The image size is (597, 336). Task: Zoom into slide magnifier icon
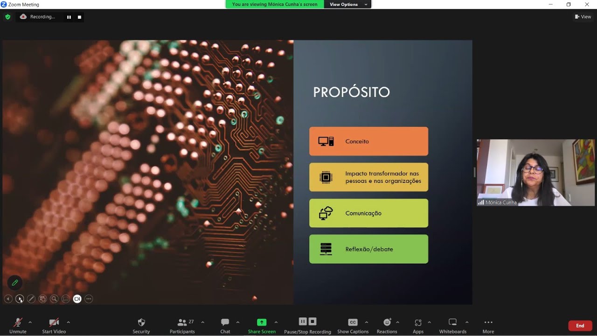click(54, 299)
